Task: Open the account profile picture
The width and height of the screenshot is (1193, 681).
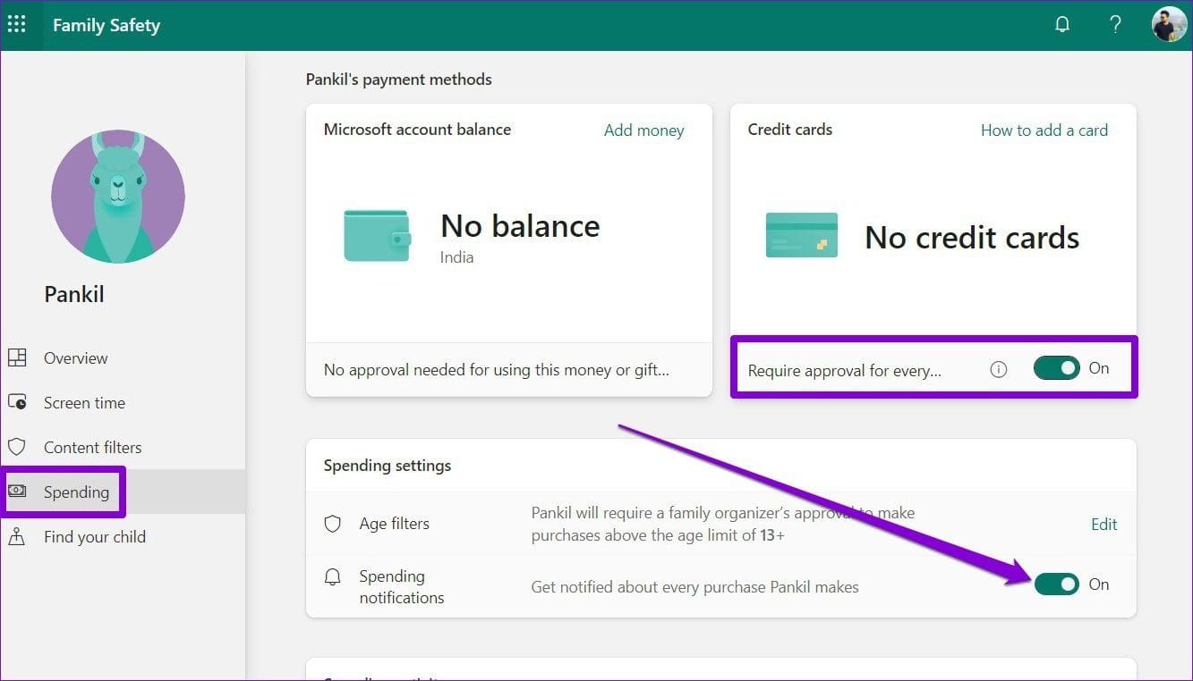Action: [x=1169, y=24]
